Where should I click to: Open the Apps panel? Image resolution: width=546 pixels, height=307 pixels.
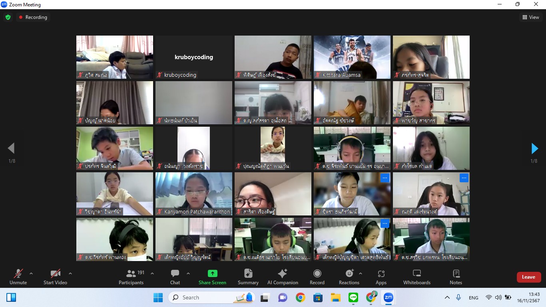coord(381,277)
